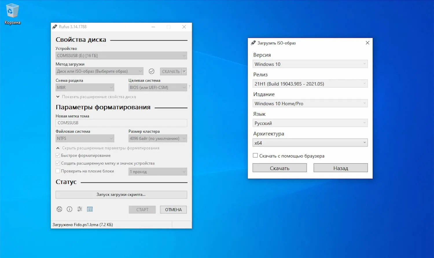Click the Скачать button to download ISO

coord(279,168)
